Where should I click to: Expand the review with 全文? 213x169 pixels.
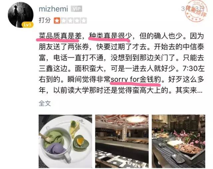point(45,103)
